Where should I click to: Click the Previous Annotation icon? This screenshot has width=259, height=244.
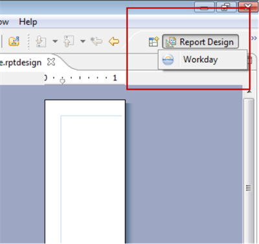point(69,41)
